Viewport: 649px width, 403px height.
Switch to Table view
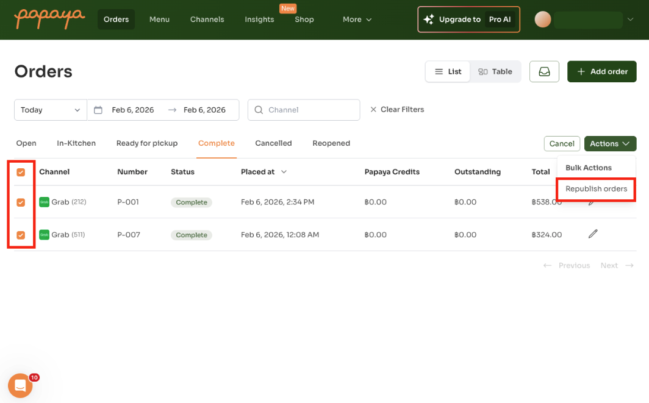[x=495, y=71]
